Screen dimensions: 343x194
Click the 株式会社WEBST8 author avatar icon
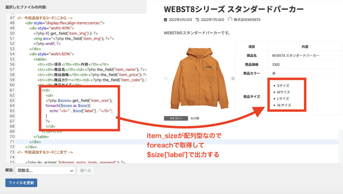pyautogui.click(x=230, y=19)
